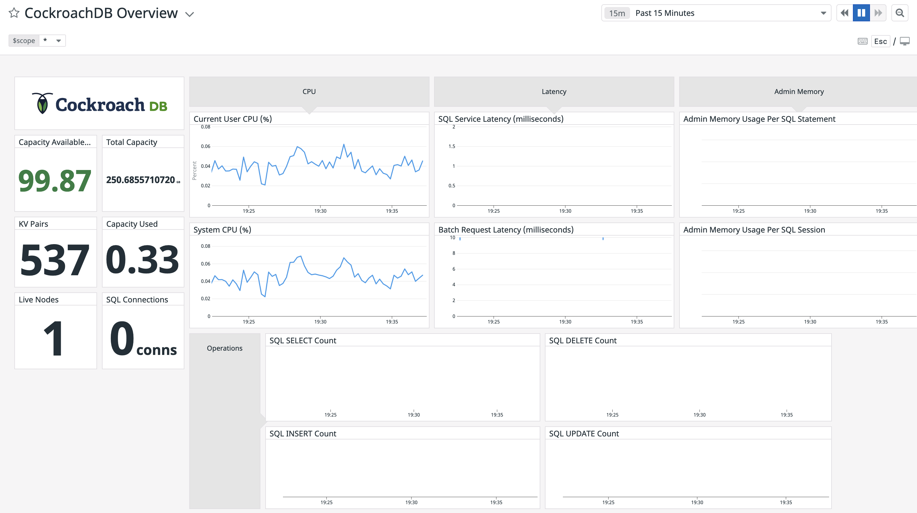Viewport: 917px width, 513px height.
Task: Click the fast-forward time icon
Action: pos(878,13)
